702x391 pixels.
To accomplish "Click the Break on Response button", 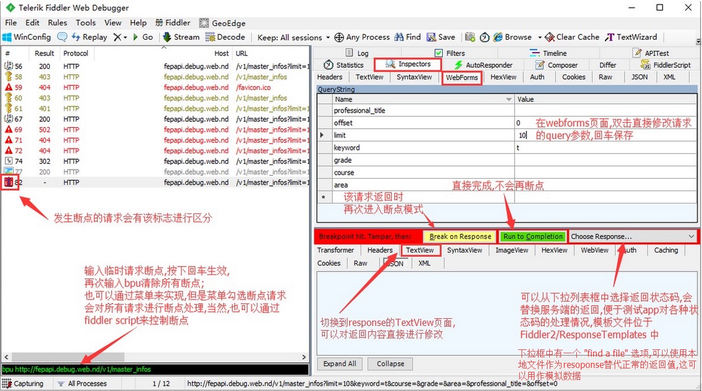I will click(x=460, y=237).
